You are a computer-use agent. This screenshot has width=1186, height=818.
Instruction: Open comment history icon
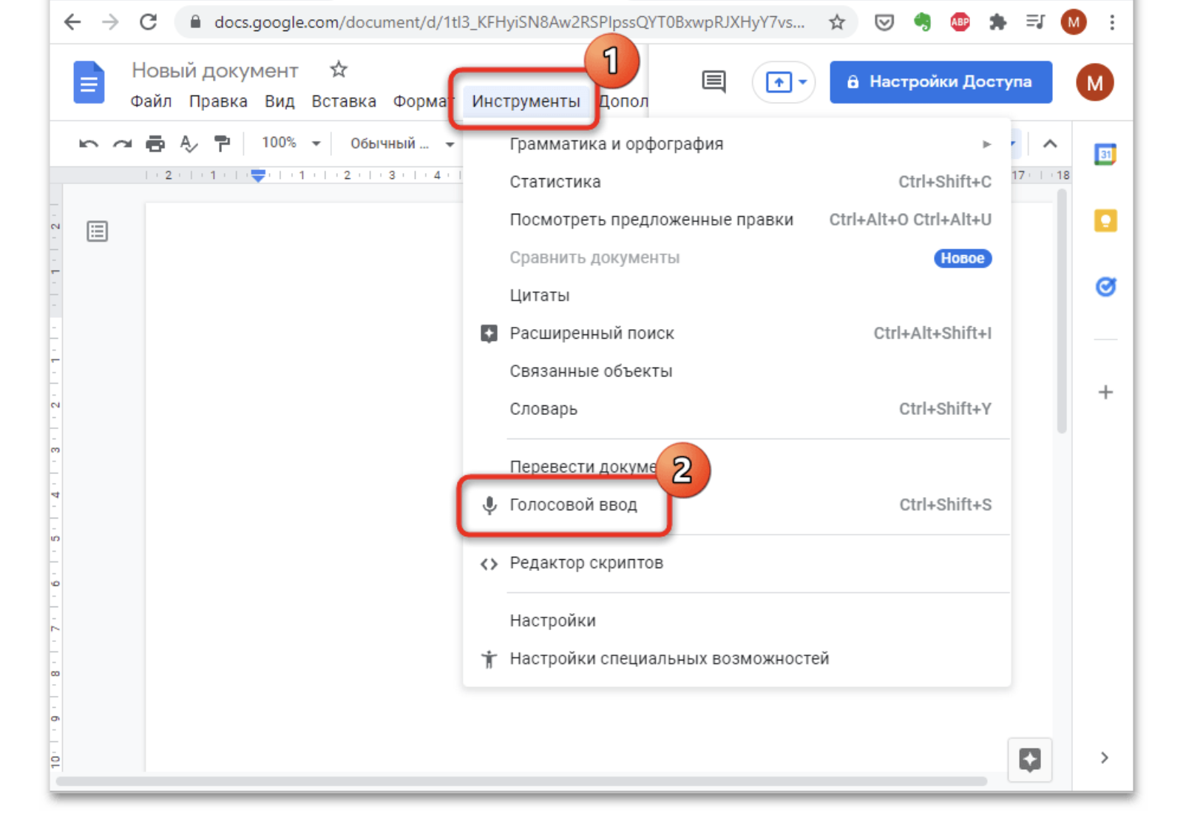click(x=713, y=81)
